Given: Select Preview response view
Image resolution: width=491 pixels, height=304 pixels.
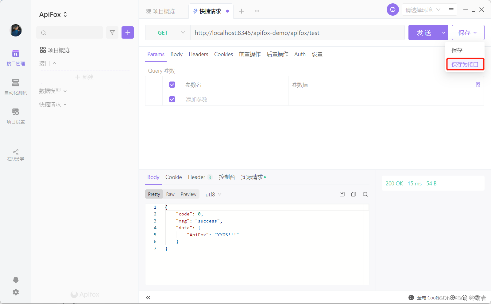Looking at the screenshot, I should [188, 194].
